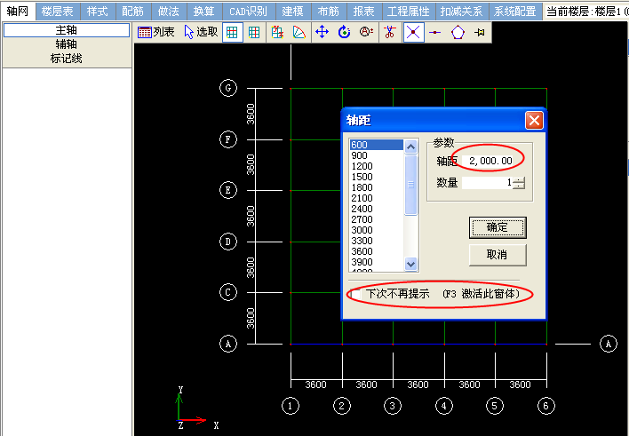Go to the 换算 tab
Screen dimensions: 629x436
204,12
